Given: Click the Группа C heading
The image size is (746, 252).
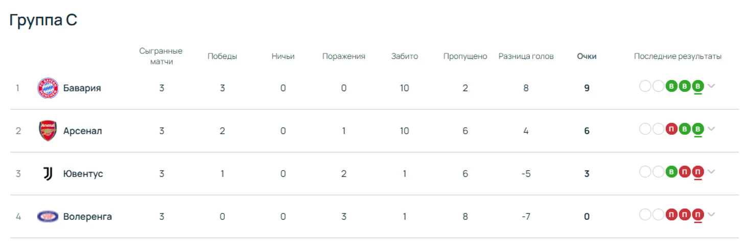Looking at the screenshot, I should click(x=43, y=20).
